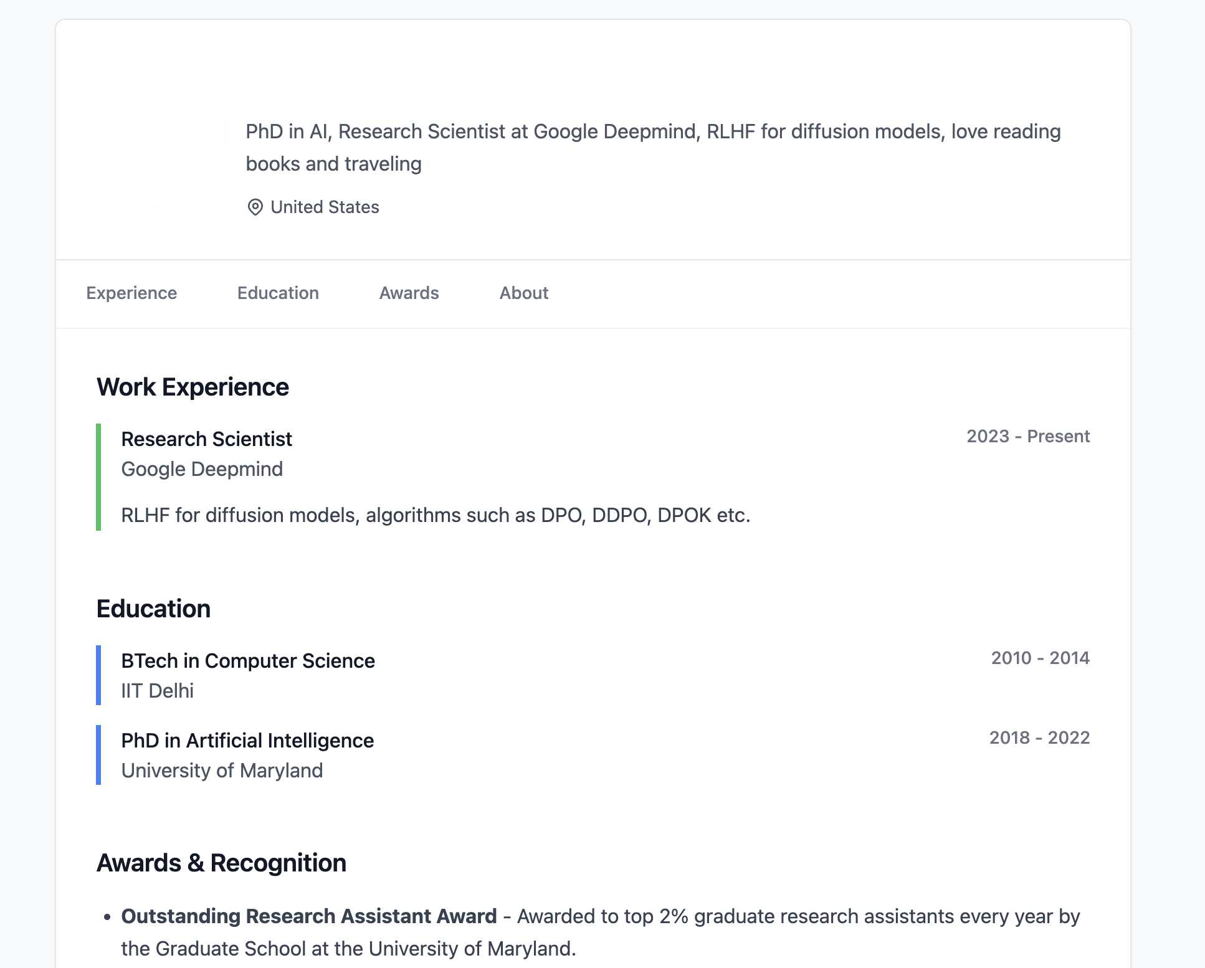Click the Work Experience heading
The width and height of the screenshot is (1205, 968).
pyautogui.click(x=193, y=387)
